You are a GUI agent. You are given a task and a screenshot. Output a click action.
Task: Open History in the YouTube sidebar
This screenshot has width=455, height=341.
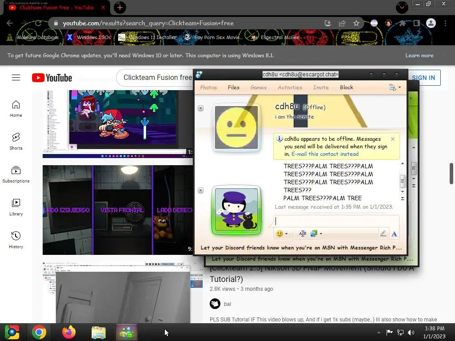coord(16,240)
